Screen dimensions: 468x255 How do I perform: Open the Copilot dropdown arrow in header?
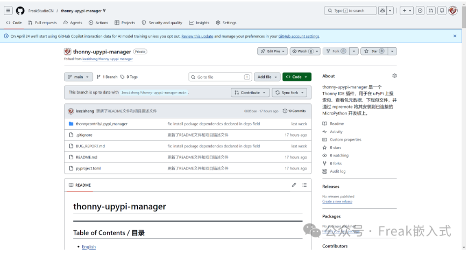[390, 11]
